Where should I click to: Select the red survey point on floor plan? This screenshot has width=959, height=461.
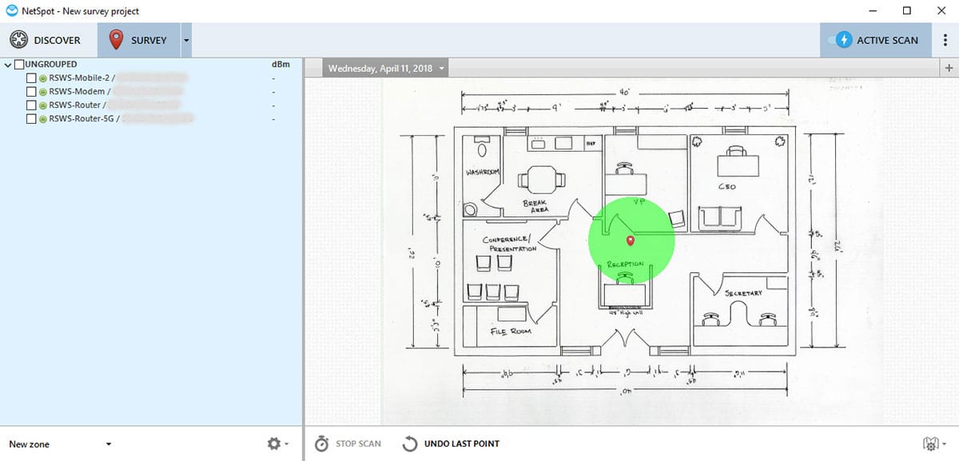click(x=631, y=240)
